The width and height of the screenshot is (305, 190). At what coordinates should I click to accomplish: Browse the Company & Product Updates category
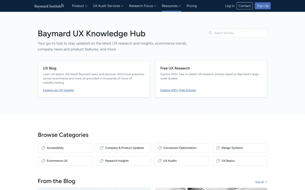tap(123, 148)
